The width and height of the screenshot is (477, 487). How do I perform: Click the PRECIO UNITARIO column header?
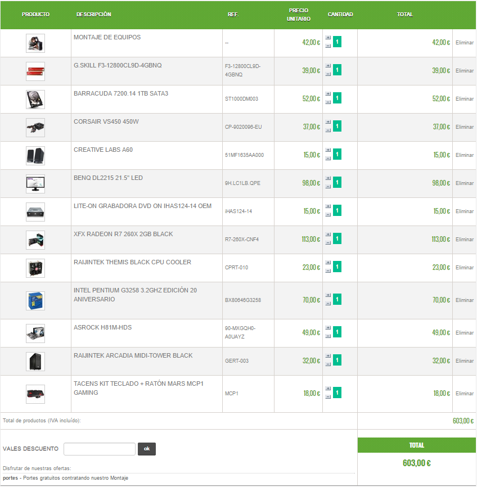pos(298,15)
